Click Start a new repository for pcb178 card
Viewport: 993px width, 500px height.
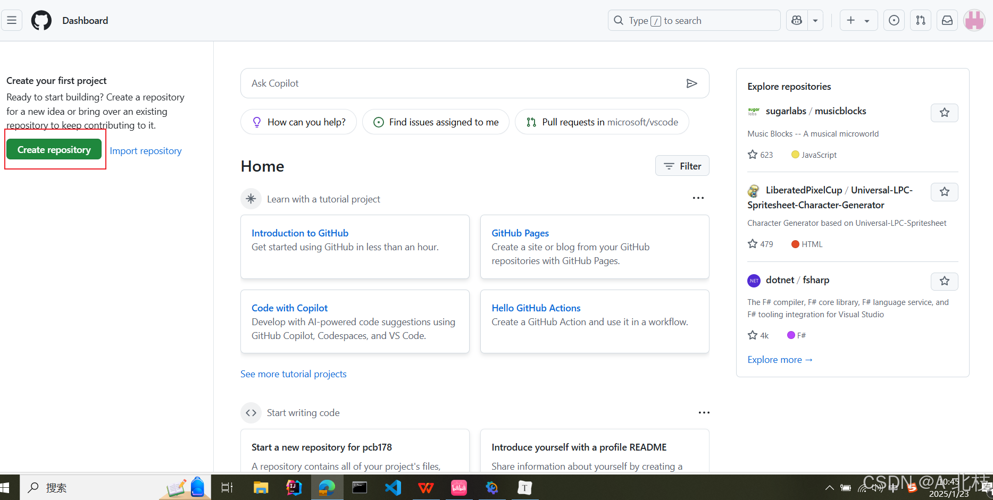355,451
